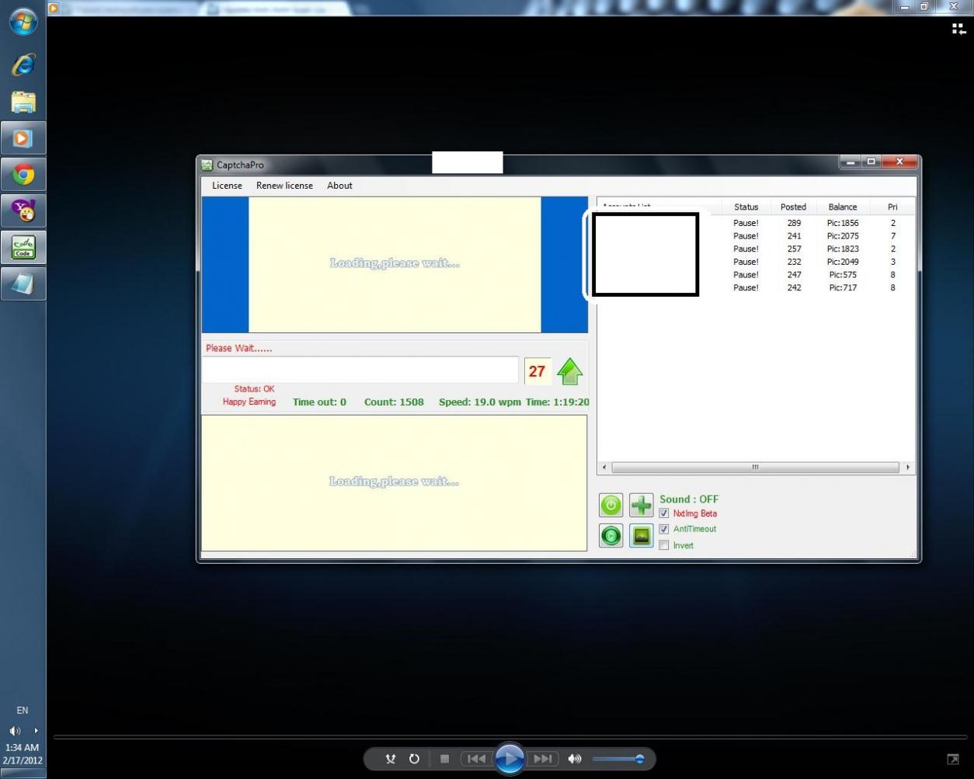Click the accounts list horizontal scrollbar thumb
This screenshot has height=779, width=974.
point(755,468)
